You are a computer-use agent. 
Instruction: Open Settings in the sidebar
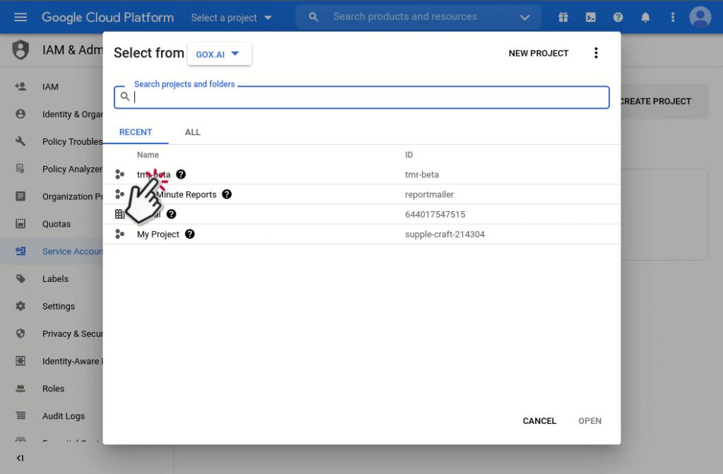coord(58,307)
